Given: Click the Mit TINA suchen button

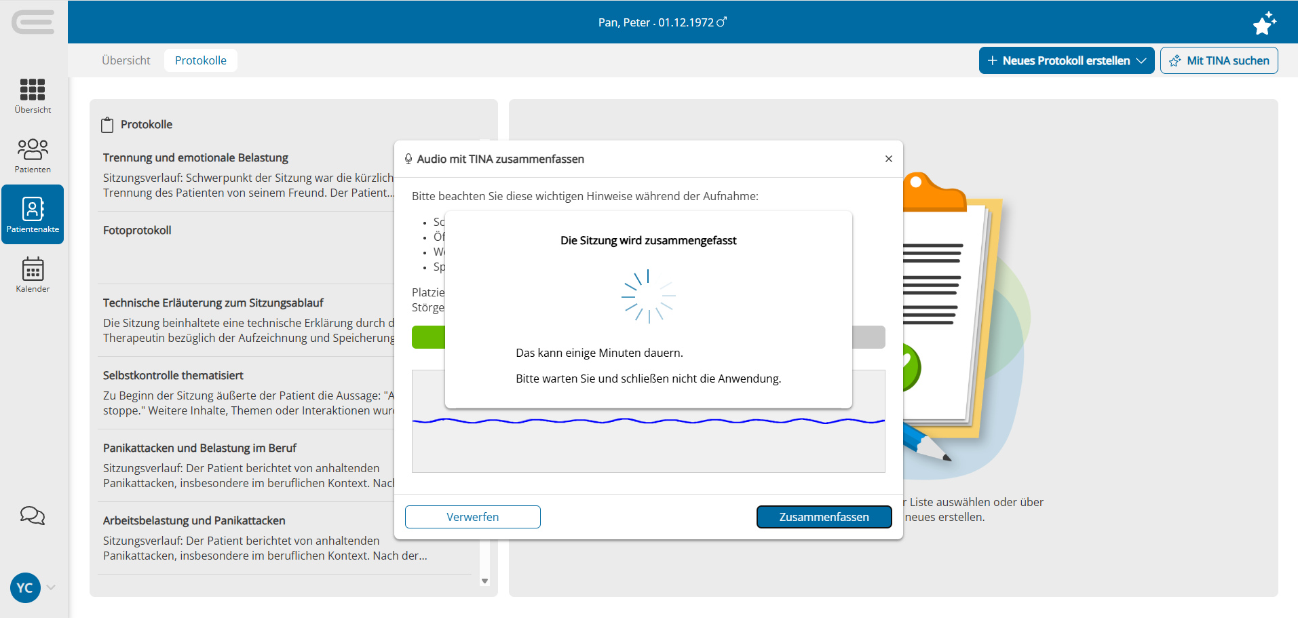Looking at the screenshot, I should pyautogui.click(x=1219, y=60).
